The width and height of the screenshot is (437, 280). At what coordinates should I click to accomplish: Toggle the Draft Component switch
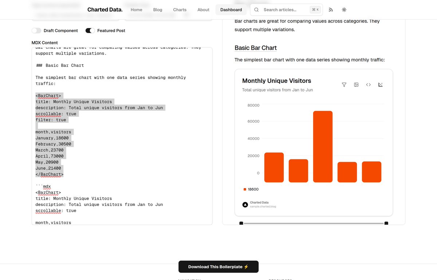[x=36, y=31]
